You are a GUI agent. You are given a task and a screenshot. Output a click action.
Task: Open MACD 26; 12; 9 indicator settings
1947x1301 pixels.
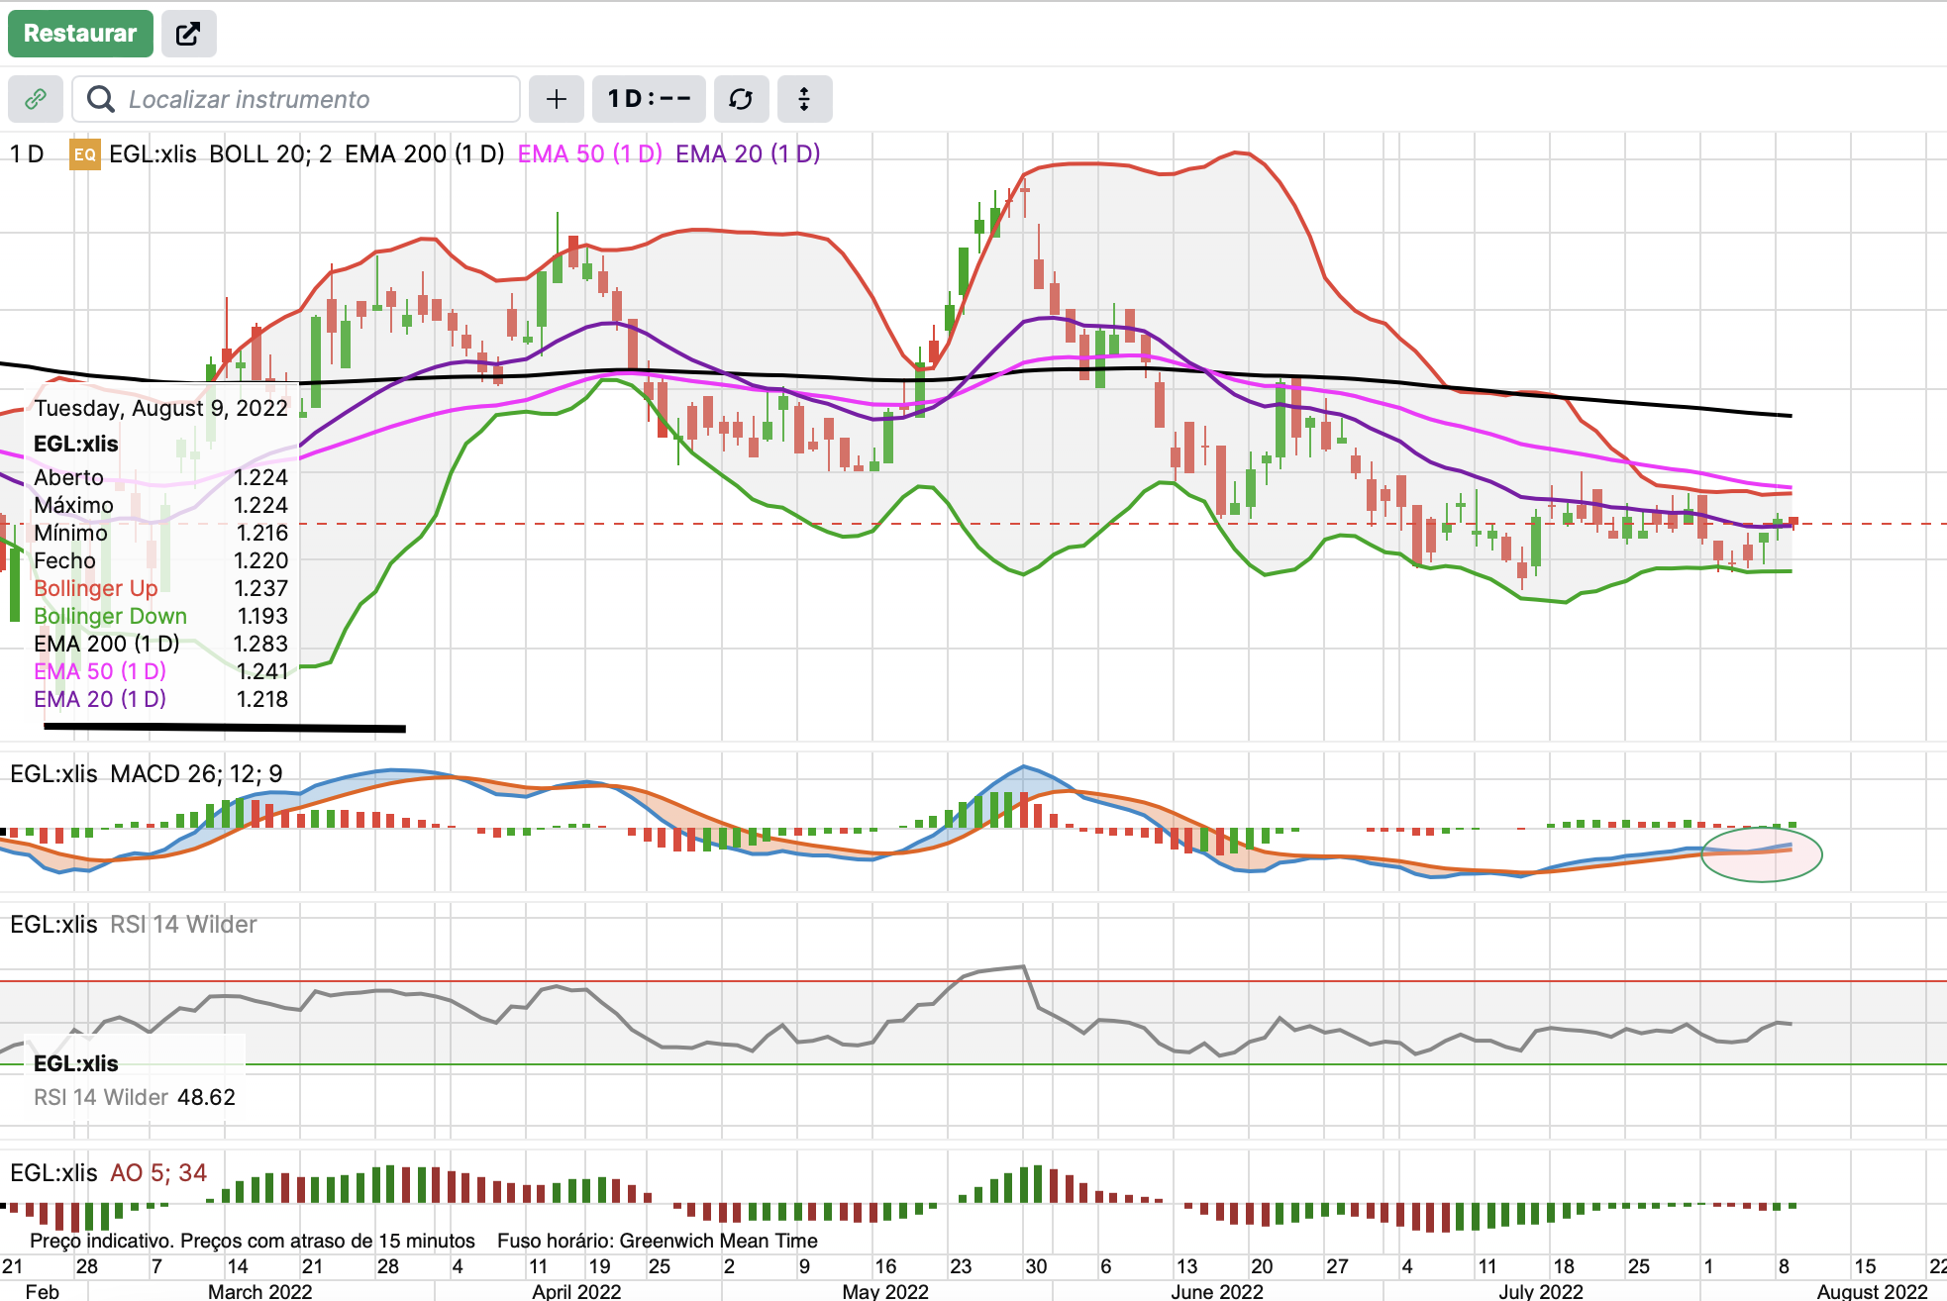pyautogui.click(x=196, y=773)
